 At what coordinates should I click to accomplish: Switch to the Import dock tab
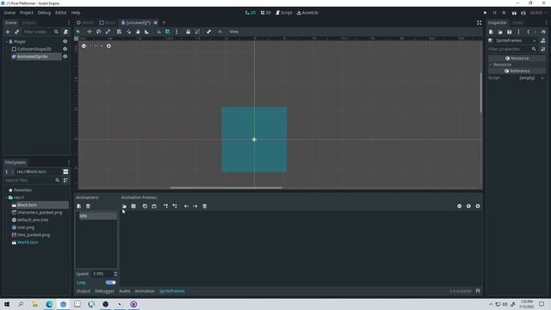pyautogui.click(x=28, y=22)
